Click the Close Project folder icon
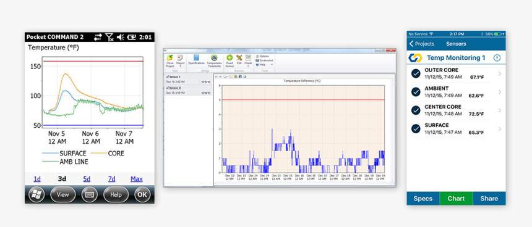Viewport: 532px width, 227px height. pos(170,57)
